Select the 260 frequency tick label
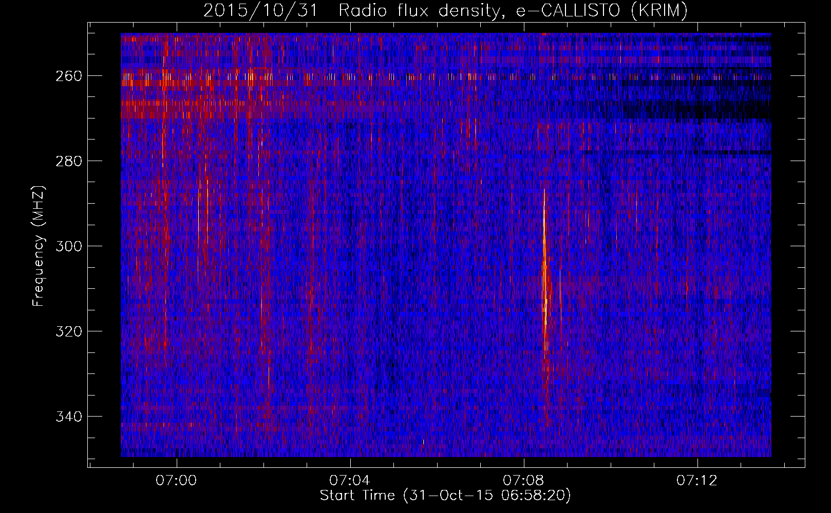 68,76
